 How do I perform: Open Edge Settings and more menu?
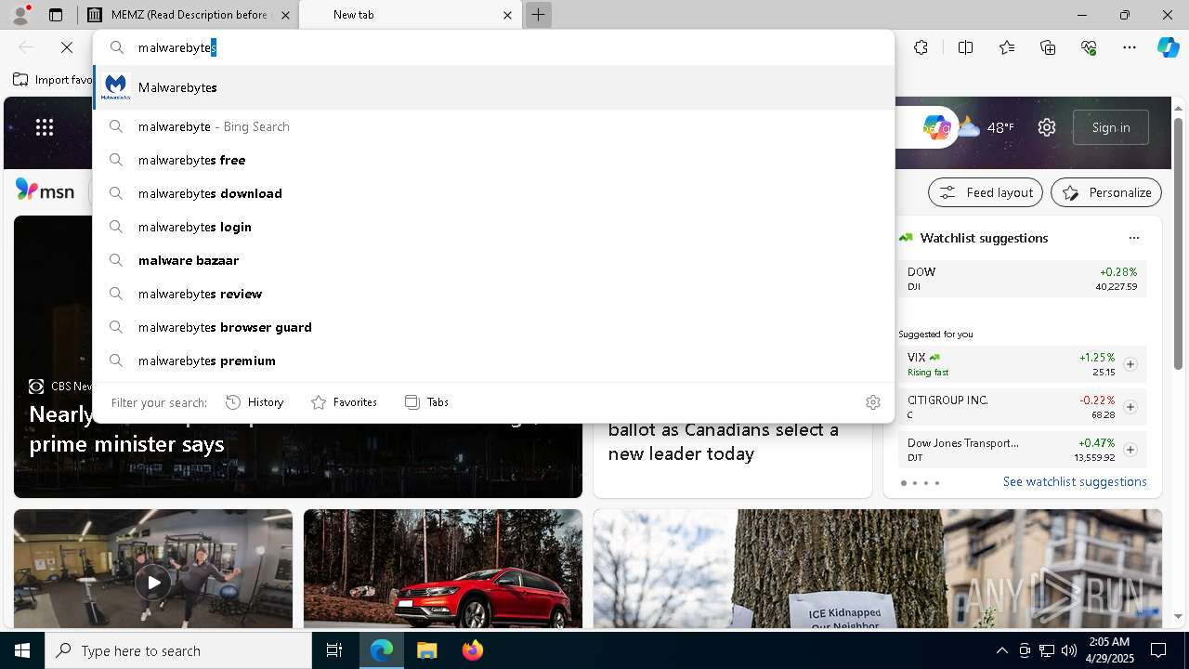tap(1130, 47)
